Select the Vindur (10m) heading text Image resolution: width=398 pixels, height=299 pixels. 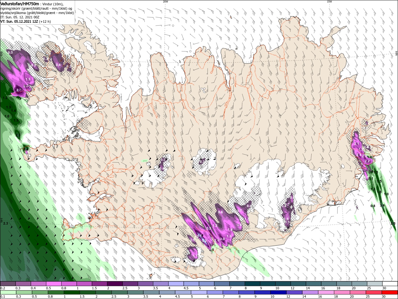coord(53,4)
